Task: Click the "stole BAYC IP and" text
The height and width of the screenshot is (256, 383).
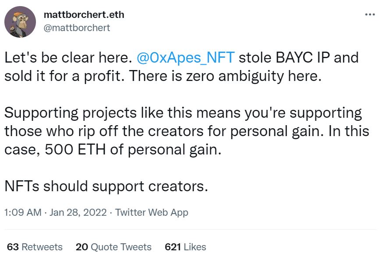Action: click(x=298, y=58)
